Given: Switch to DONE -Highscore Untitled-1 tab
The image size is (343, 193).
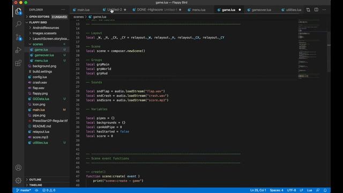Looking at the screenshot, I should 157,10.
